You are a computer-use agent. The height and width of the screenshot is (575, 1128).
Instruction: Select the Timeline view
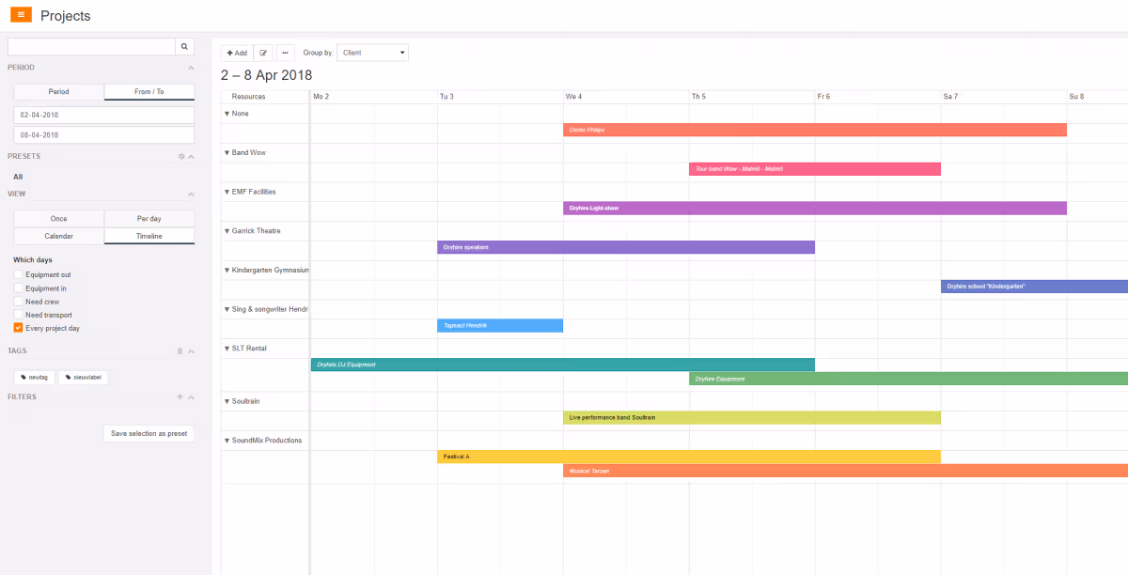[149, 236]
